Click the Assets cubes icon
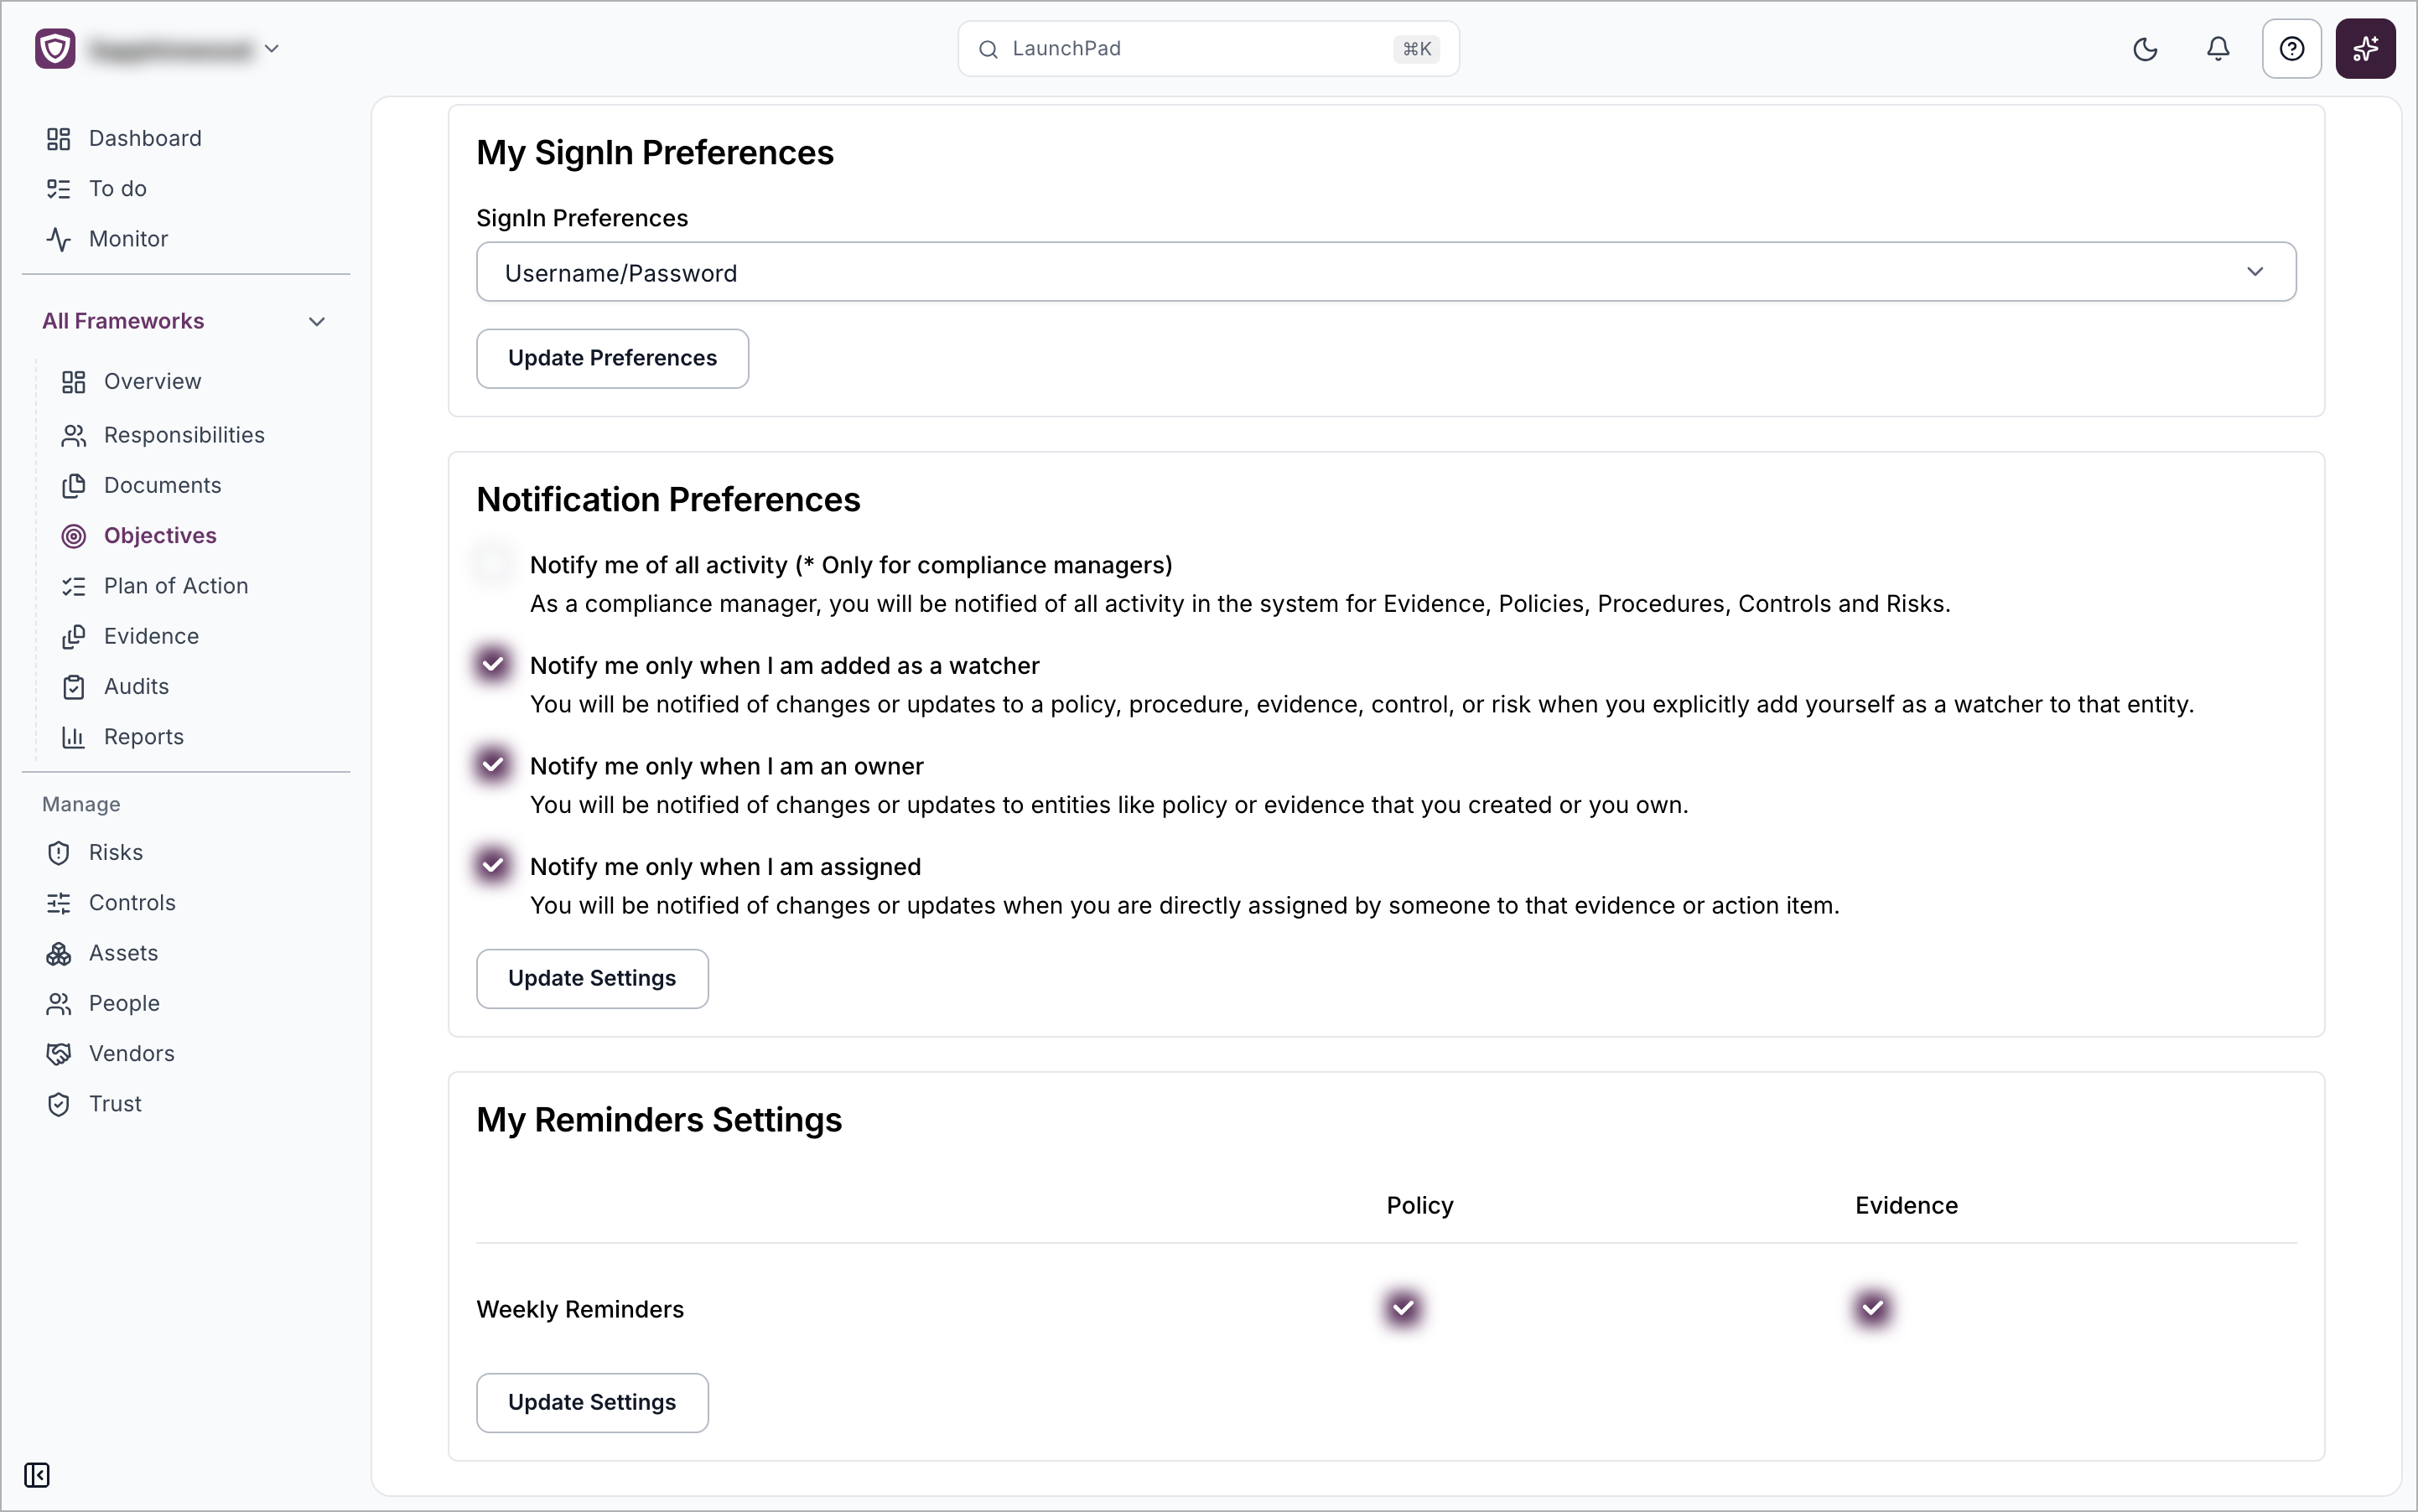This screenshot has height=1512, width=2418. (59, 953)
